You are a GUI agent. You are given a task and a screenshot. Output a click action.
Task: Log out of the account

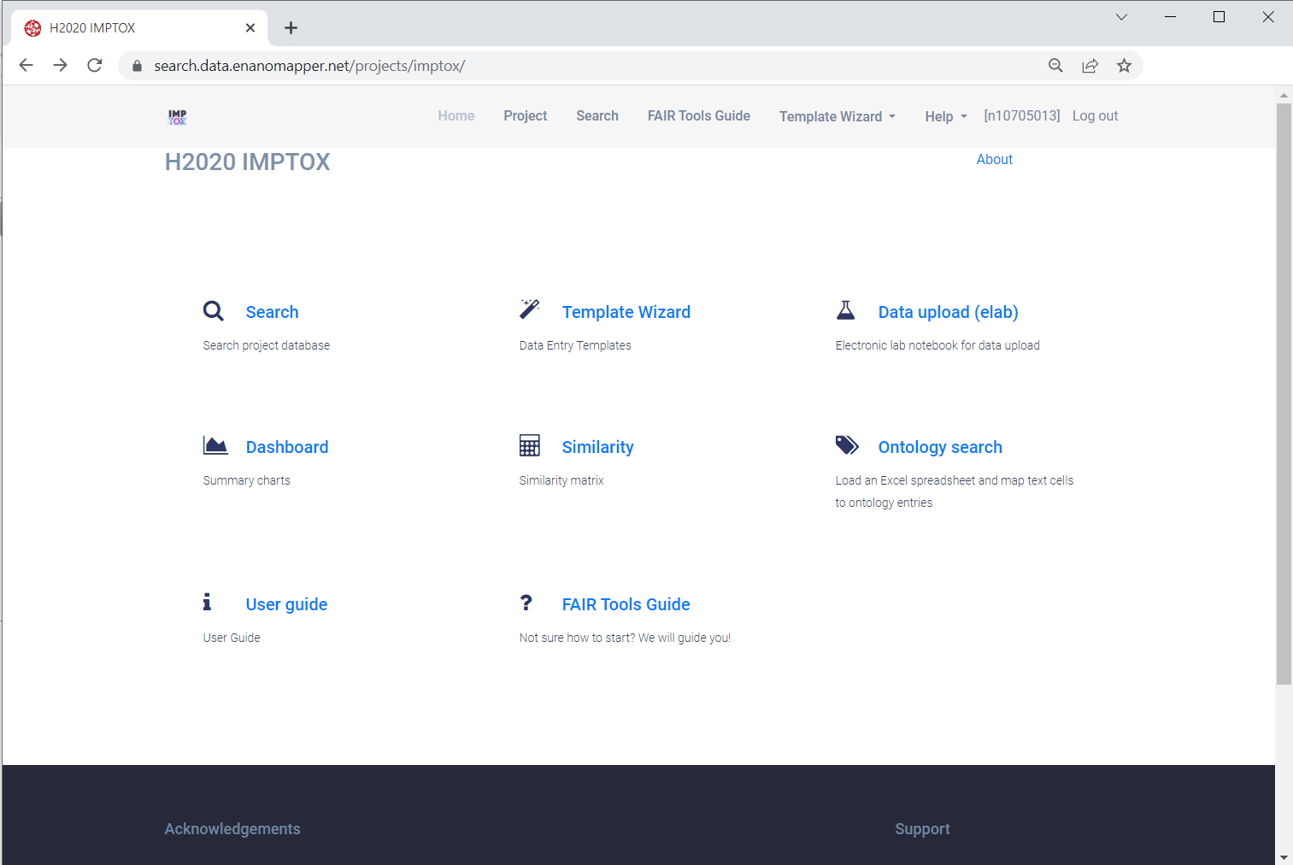[1095, 116]
